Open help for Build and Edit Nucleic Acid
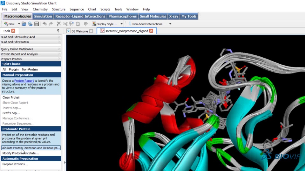Viewport: 305px width, 171px height. (59, 37)
